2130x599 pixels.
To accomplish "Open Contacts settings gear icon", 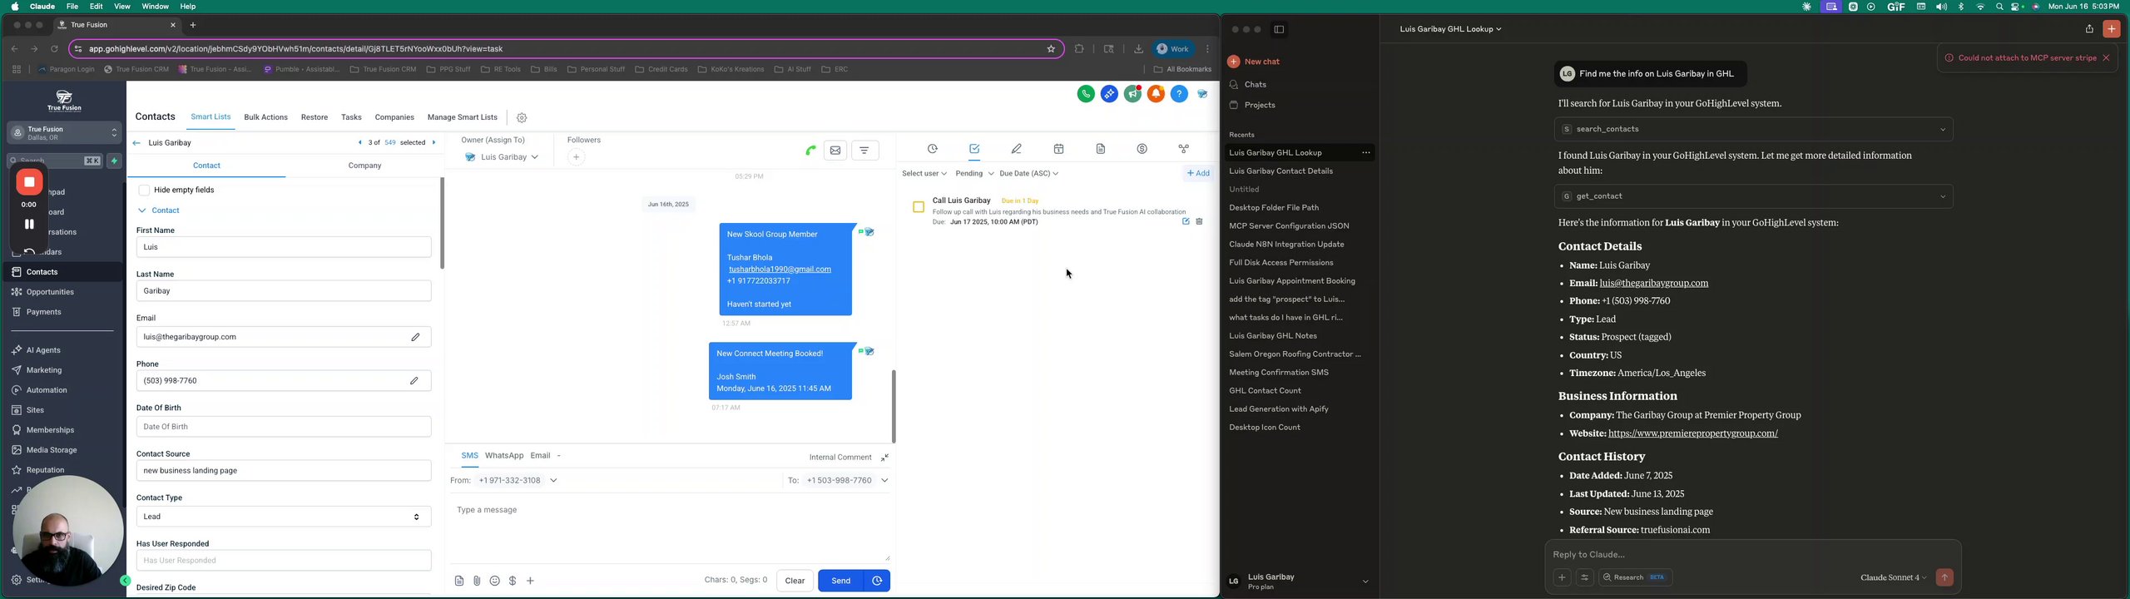I will [522, 118].
